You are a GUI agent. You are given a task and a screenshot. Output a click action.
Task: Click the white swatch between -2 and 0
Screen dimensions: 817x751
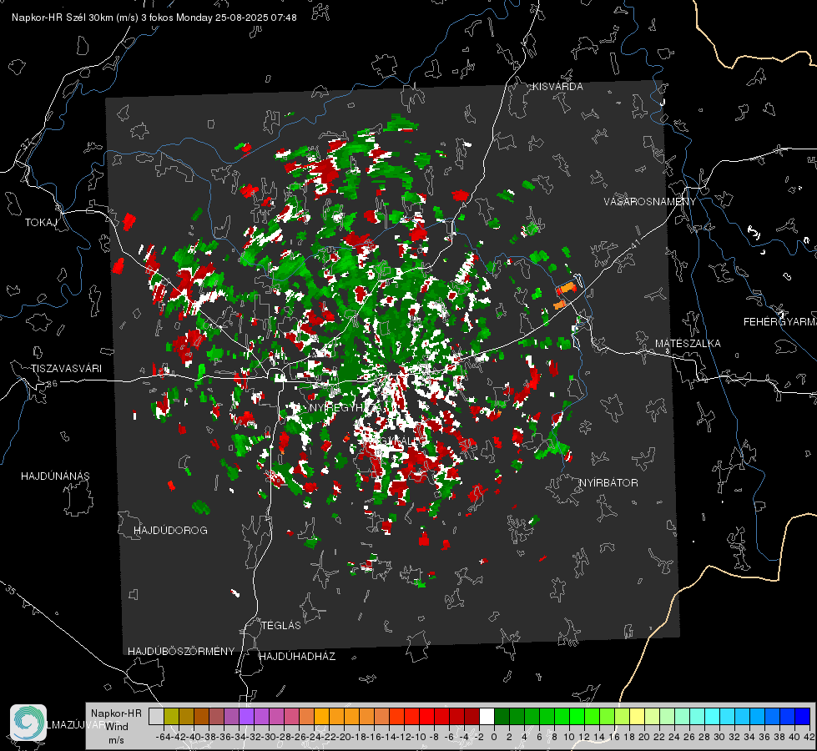coord(487,717)
